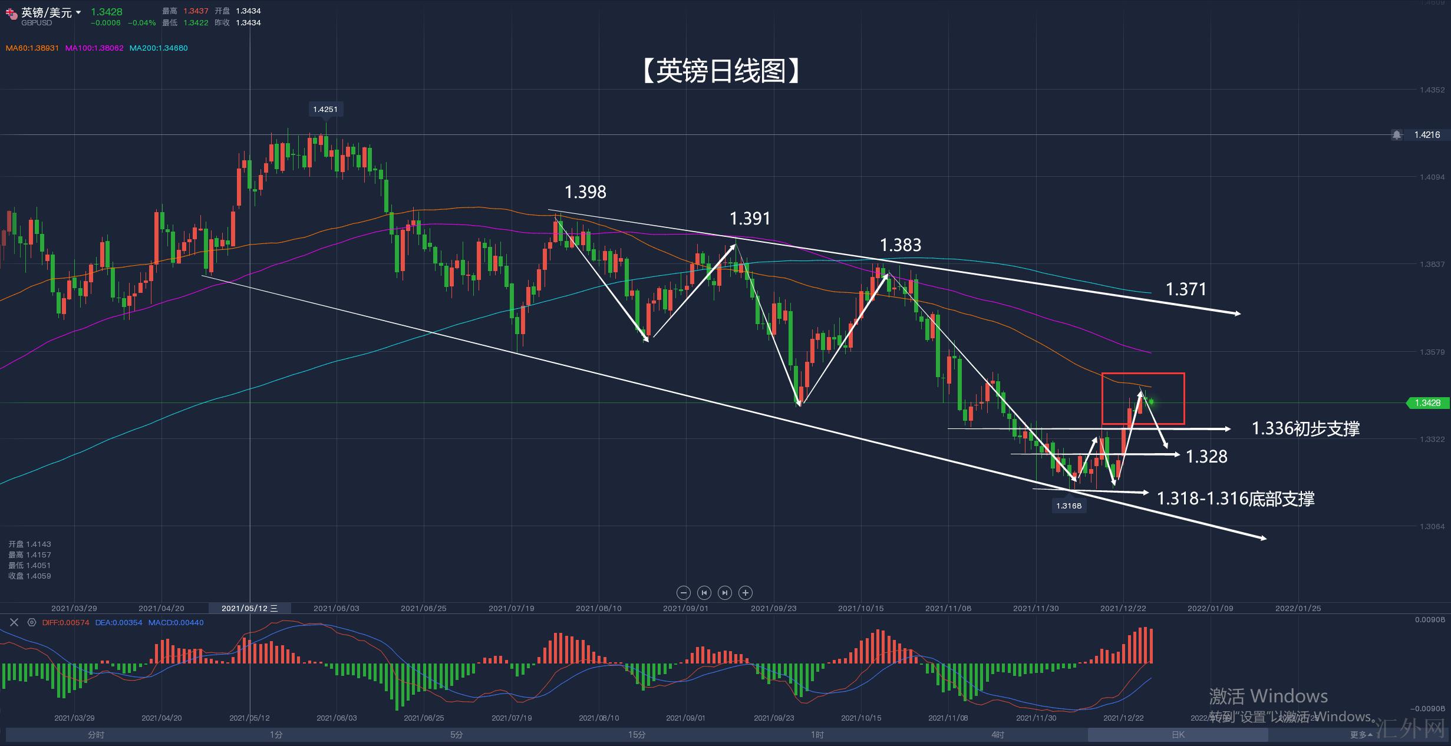
Task: Open MACD indicator settings gear icon
Action: pyautogui.click(x=32, y=622)
